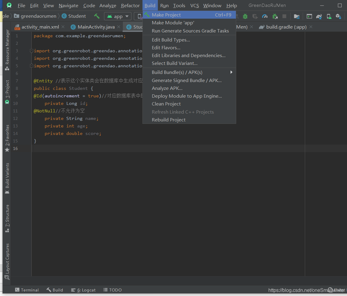Click the import fold end marker at line 5
Screen dimensions: 347x296
tap(31, 66)
